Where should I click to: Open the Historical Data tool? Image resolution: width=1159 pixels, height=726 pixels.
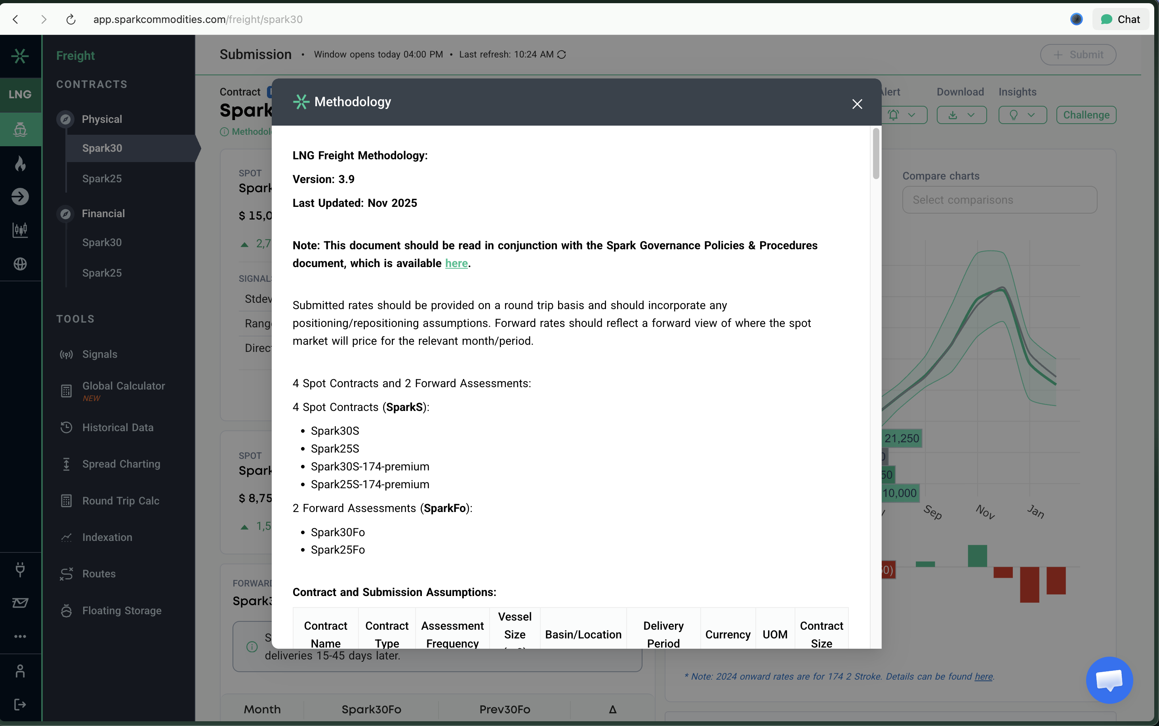pos(118,427)
